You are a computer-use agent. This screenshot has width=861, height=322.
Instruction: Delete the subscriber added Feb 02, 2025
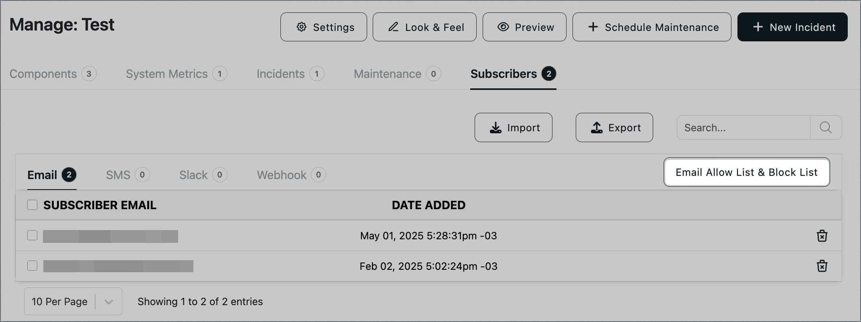(822, 266)
